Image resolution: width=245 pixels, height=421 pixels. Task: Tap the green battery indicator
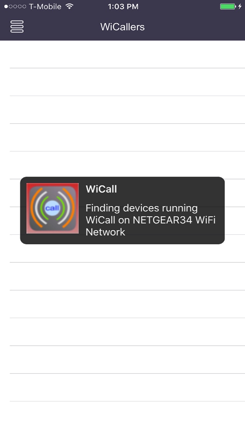[228, 7]
